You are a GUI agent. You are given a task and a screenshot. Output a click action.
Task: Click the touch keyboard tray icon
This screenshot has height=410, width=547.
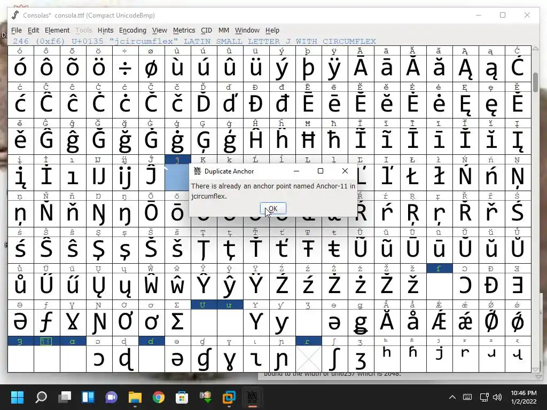click(467, 397)
